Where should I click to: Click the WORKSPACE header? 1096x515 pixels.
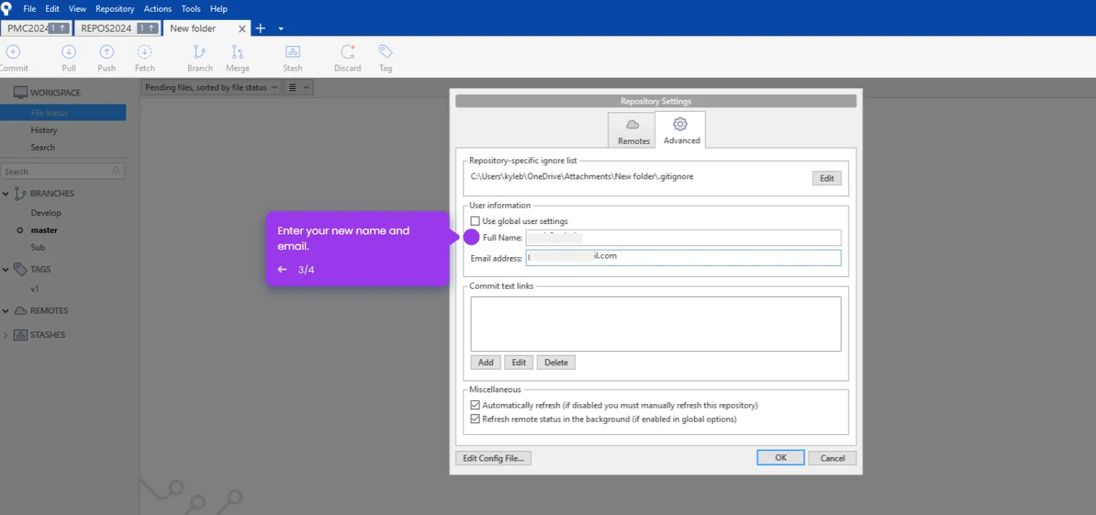click(56, 93)
